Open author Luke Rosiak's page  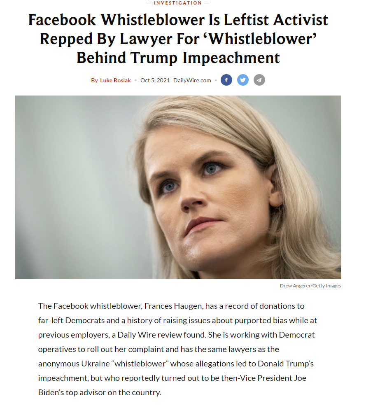[115, 80]
